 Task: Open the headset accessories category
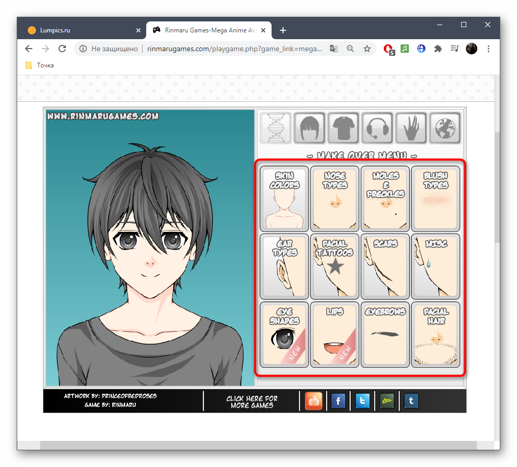pyautogui.click(x=377, y=128)
